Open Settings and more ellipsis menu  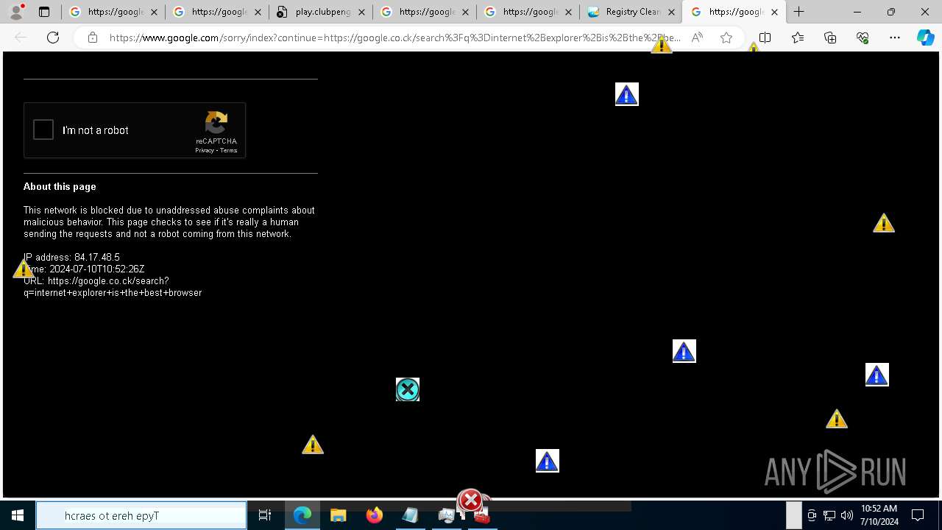(895, 38)
